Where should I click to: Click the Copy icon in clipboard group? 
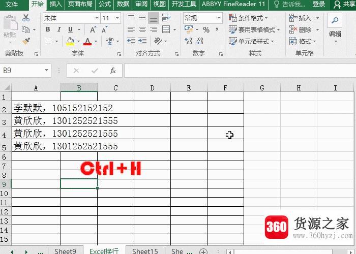click(25, 29)
